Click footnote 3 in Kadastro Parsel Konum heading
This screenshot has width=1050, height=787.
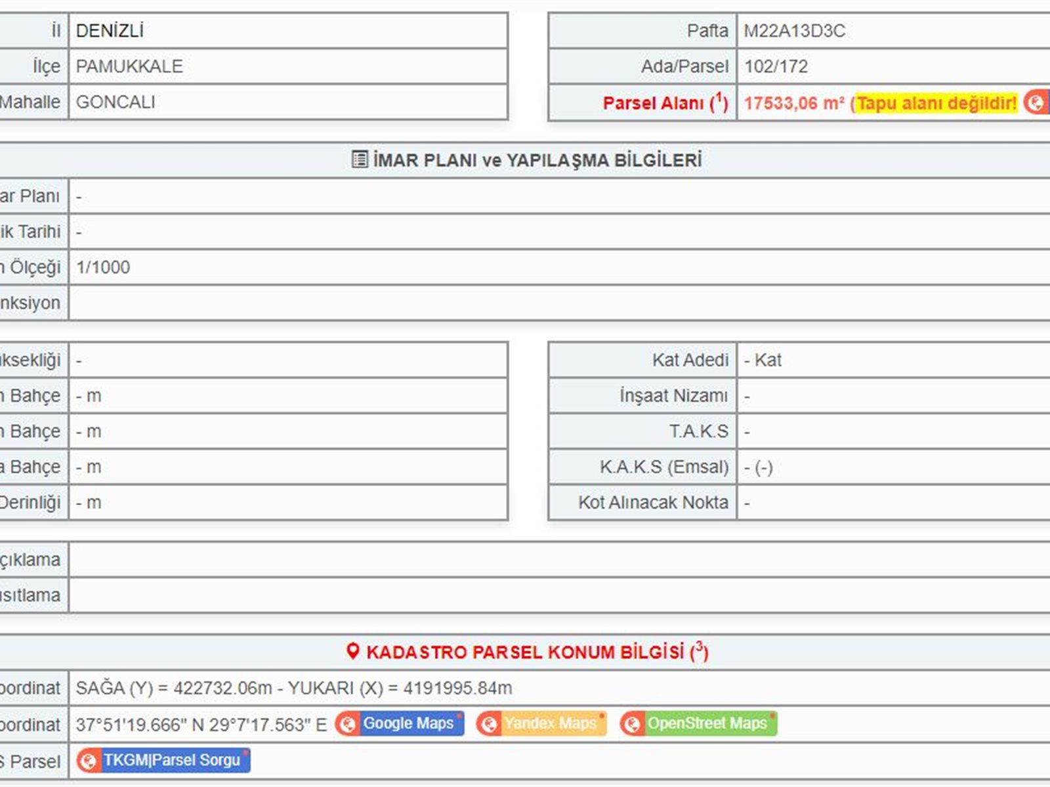click(x=700, y=648)
